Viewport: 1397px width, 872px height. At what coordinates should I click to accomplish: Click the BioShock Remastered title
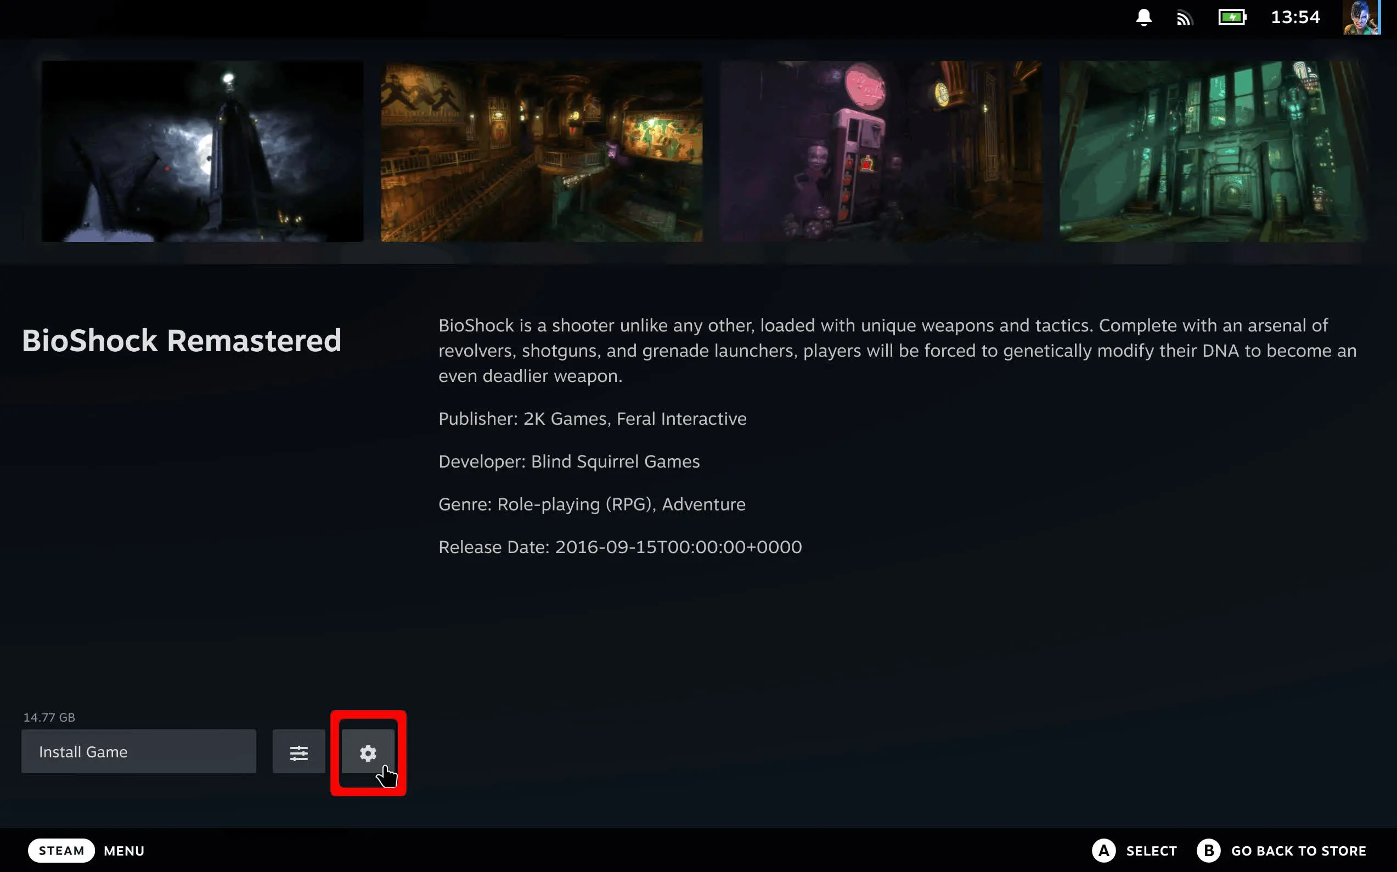(x=182, y=340)
